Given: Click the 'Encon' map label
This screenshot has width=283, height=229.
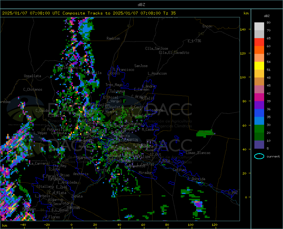Looking at the screenshot, I should 207,26.
